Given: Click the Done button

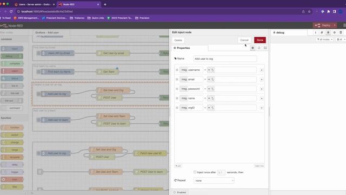Looking at the screenshot, I should click(260, 40).
